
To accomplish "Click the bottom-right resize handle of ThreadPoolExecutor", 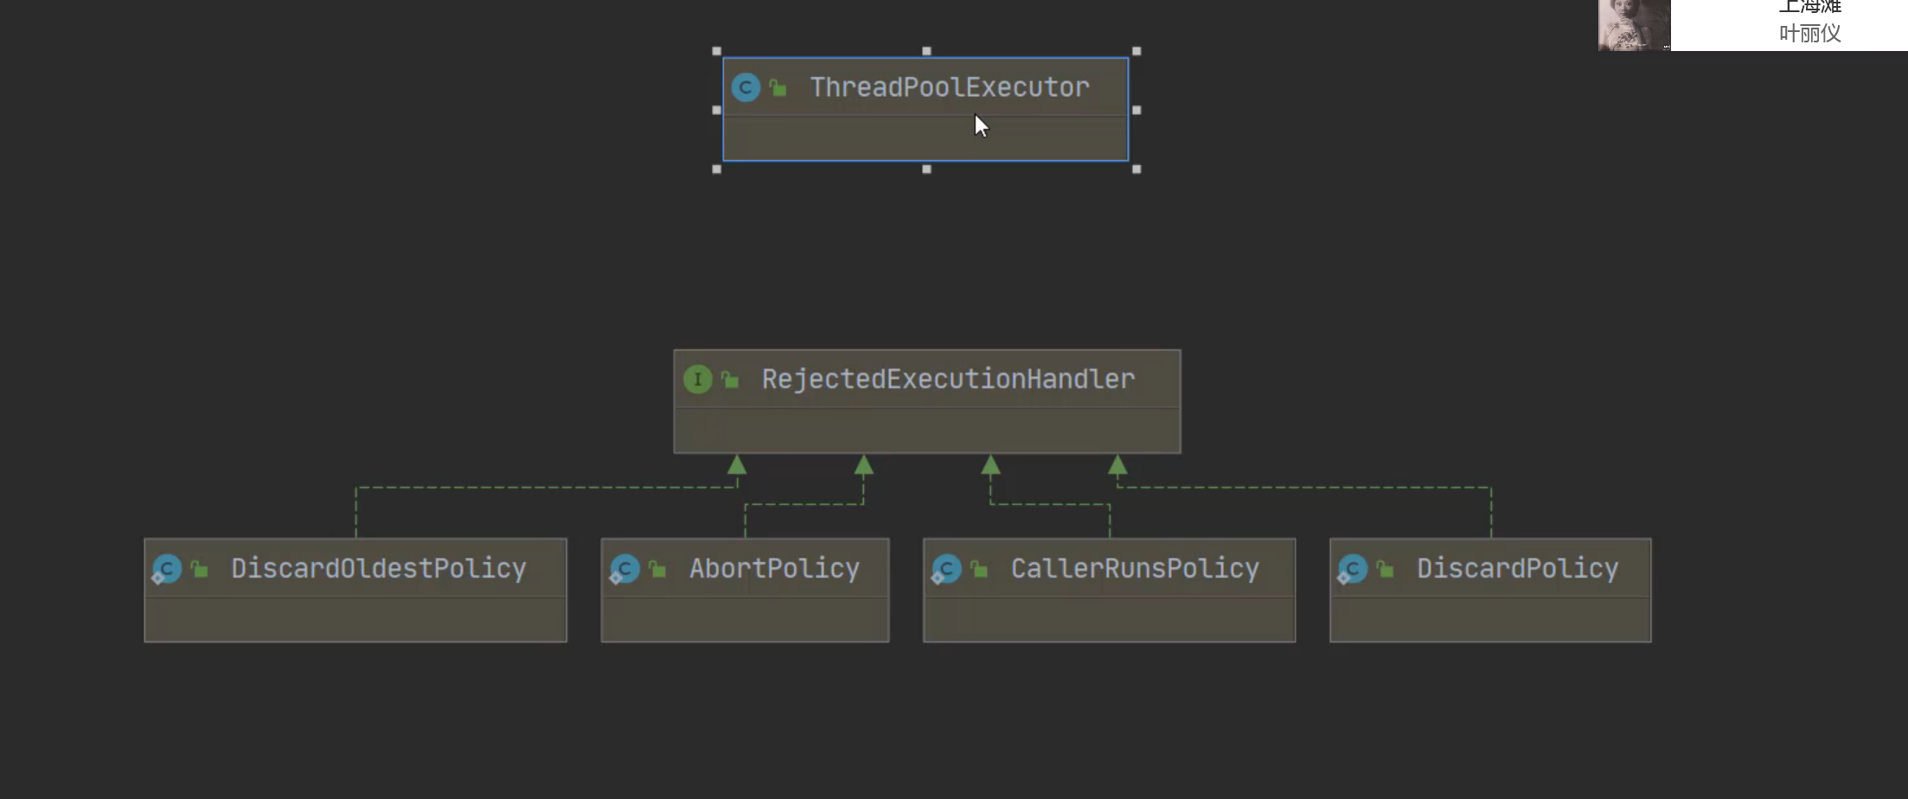I will click(1136, 169).
